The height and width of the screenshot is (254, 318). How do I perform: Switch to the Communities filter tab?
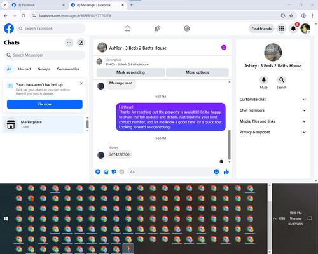point(68,69)
